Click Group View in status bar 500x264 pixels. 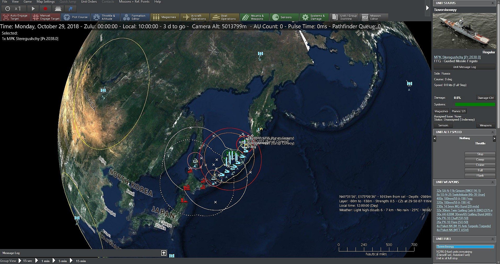(x=8, y=261)
